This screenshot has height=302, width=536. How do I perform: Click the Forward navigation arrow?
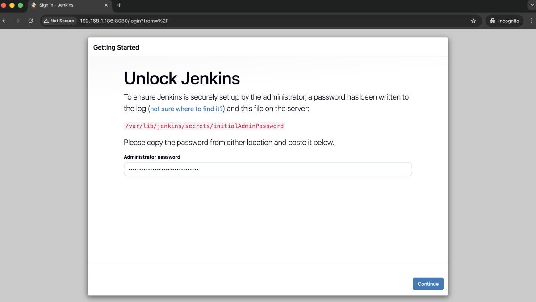[17, 21]
